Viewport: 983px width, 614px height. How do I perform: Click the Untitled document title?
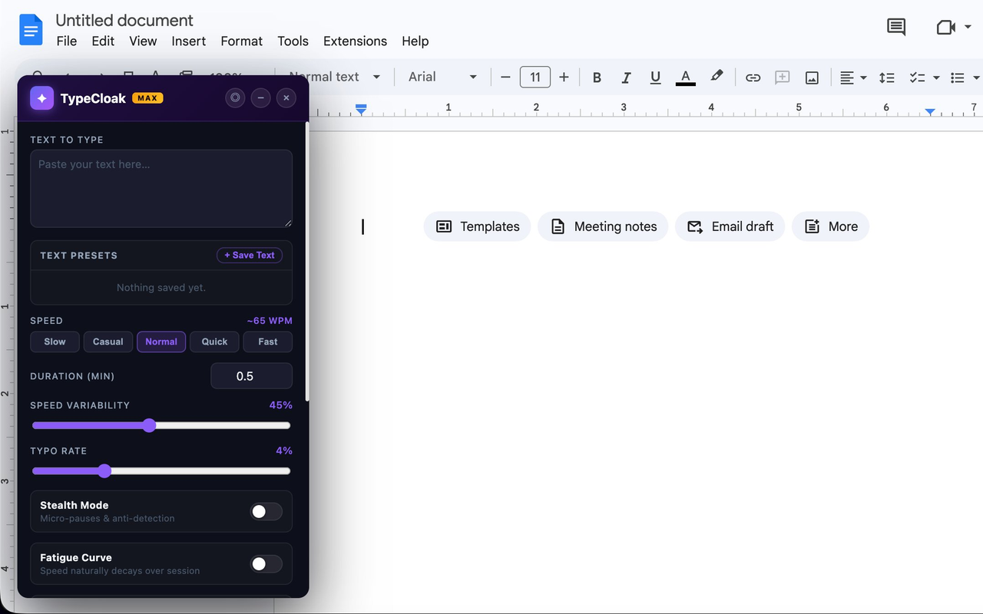[x=124, y=20]
